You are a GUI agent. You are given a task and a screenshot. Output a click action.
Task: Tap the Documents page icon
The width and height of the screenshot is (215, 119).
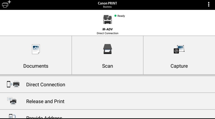pos(36,49)
